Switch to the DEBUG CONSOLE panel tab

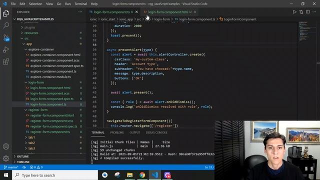click(156, 132)
